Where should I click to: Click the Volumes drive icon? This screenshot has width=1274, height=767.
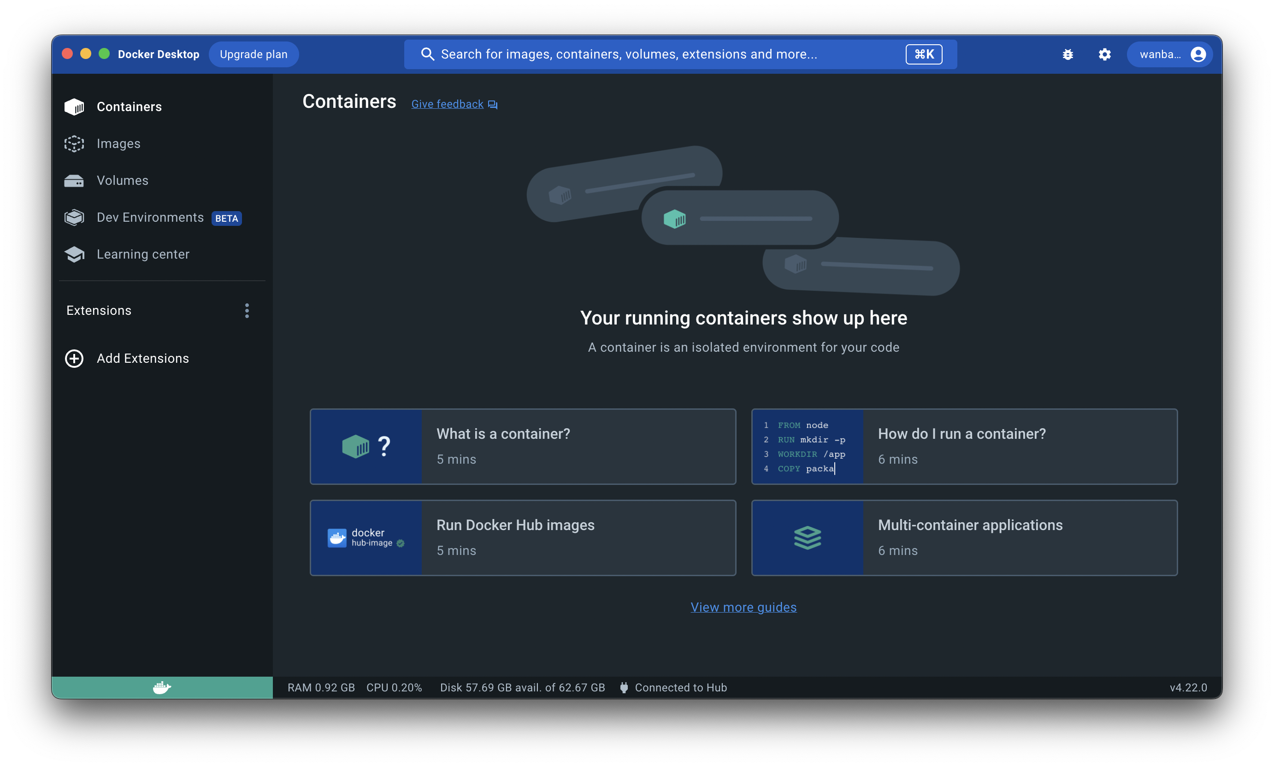click(74, 180)
